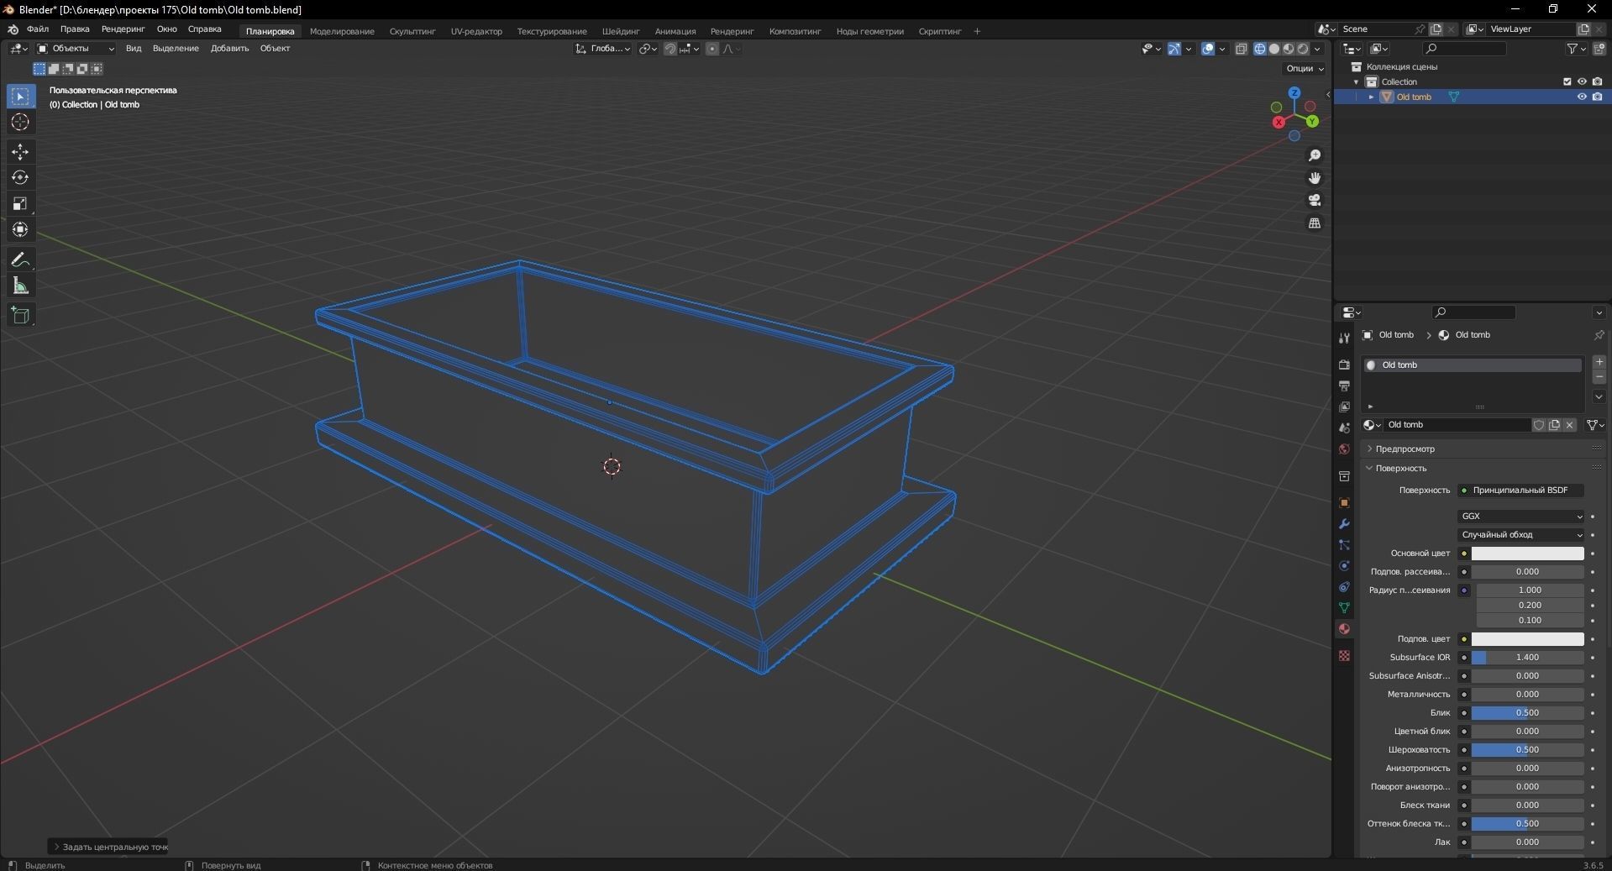
Task: Switch to solid viewport shading
Action: [x=1274, y=49]
